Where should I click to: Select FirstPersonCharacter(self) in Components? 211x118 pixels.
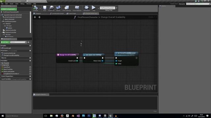pos(11,12)
